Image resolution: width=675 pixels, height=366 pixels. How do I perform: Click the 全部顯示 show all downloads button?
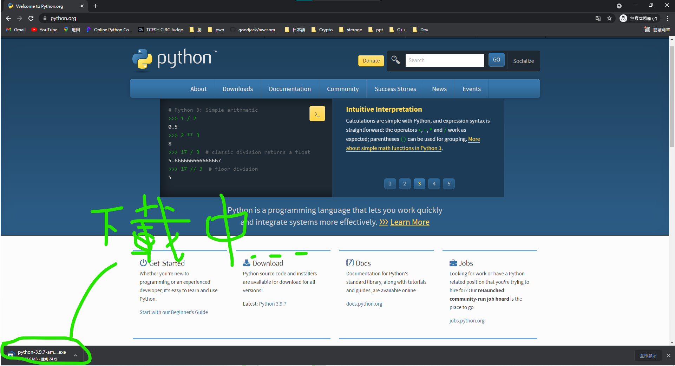pyautogui.click(x=648, y=355)
